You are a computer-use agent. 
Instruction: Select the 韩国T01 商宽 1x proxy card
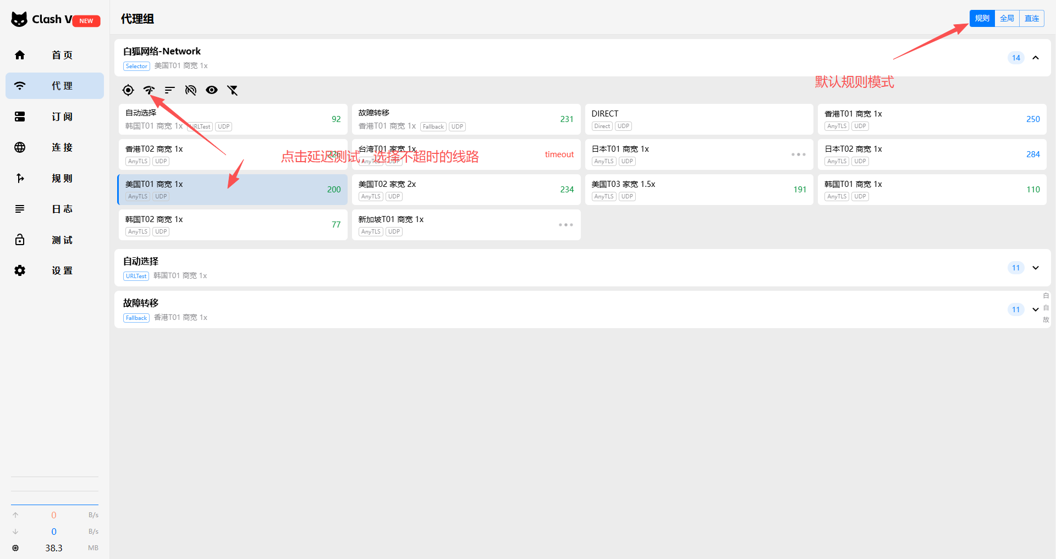click(932, 190)
